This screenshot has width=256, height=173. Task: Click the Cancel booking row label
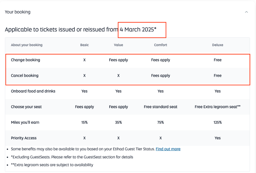click(25, 76)
